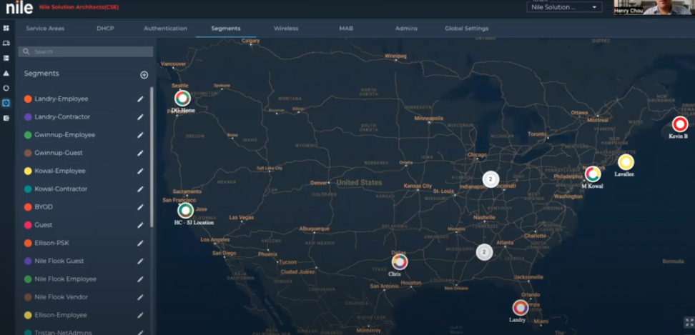
Task: Click pencil icon for Nile Flook Vendor
Action: coord(140,297)
